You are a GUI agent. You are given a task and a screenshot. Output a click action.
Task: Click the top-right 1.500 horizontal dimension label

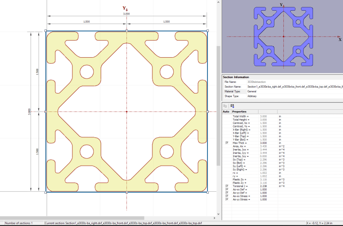[166, 22]
